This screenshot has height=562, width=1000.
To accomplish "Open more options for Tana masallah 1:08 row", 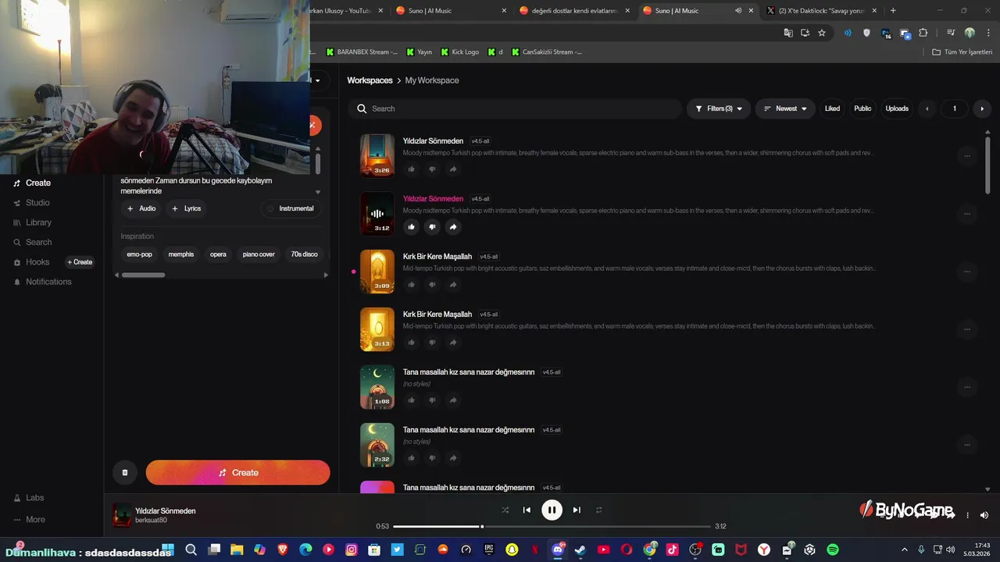I will tap(967, 387).
